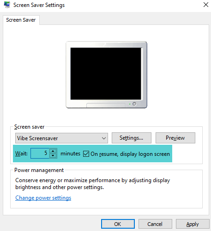
Task: Uncheck the On resume logon screen checkbox
Action: click(x=86, y=154)
